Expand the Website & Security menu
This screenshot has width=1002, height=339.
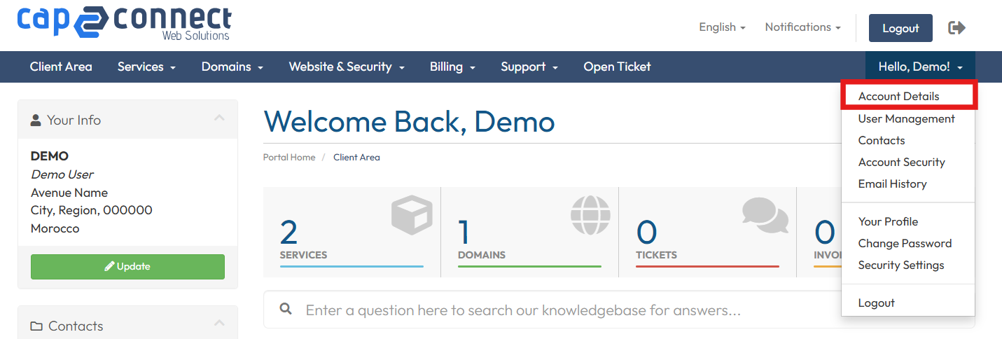tap(347, 67)
